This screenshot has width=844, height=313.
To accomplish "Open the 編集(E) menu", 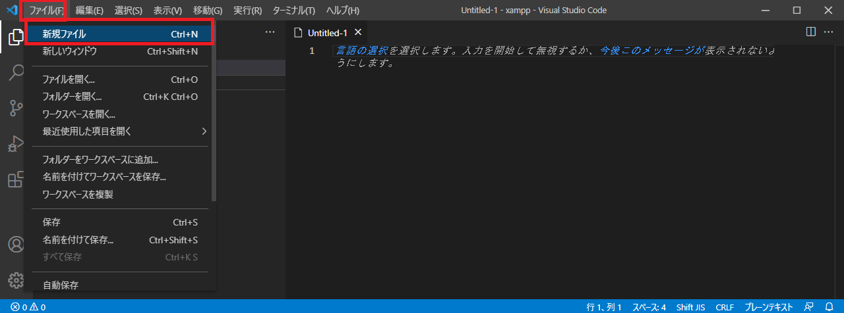I will (x=89, y=11).
